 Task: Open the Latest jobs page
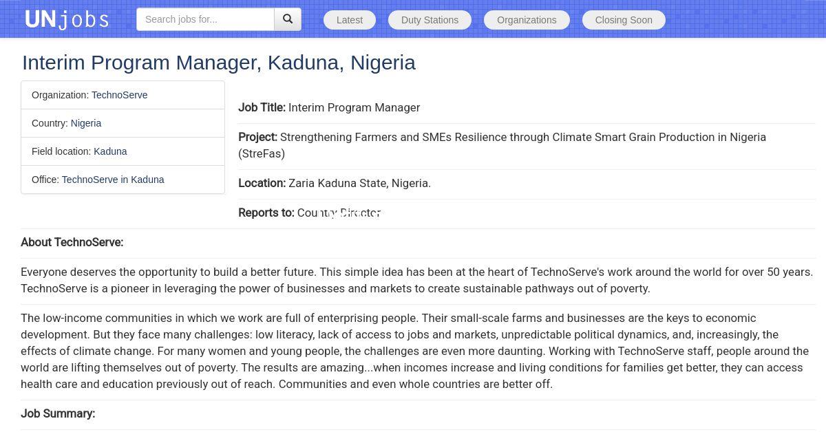click(349, 20)
